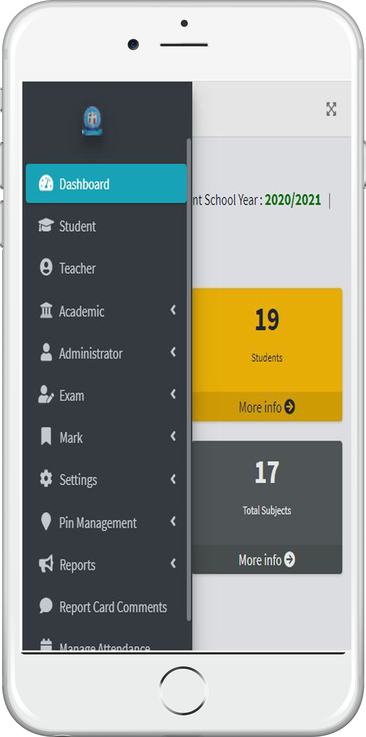Open More info for Students card
The height and width of the screenshot is (737, 366).
pos(267,407)
